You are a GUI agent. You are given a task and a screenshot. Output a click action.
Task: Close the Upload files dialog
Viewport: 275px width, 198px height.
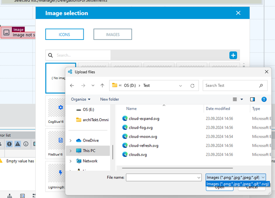click(x=266, y=72)
